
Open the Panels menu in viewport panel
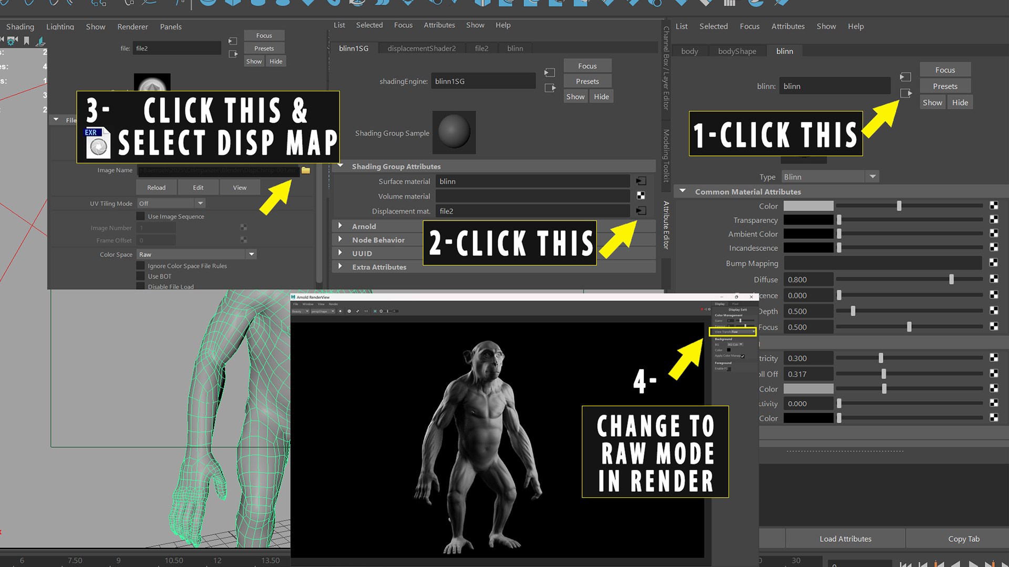coord(171,27)
